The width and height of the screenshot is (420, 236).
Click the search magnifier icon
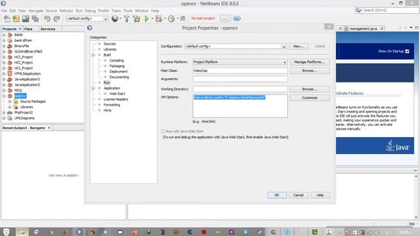(358, 10)
